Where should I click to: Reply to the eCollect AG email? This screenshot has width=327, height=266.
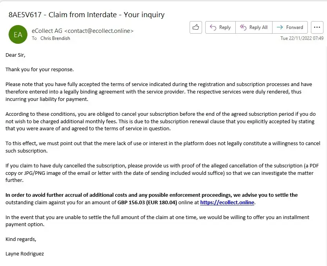tap(220, 27)
